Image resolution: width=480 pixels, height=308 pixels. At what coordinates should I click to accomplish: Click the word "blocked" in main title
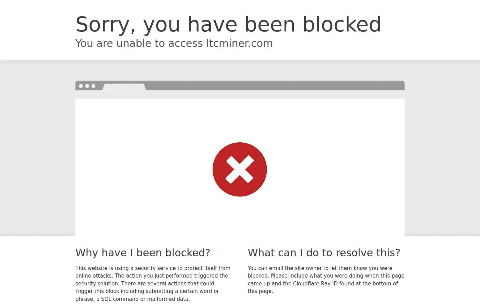tap(342, 24)
